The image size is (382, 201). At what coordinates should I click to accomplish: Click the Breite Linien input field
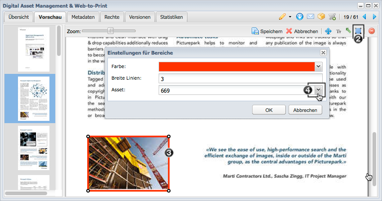coord(240,79)
